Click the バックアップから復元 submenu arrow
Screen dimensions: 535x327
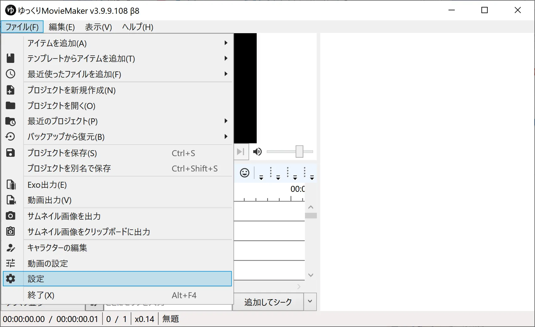[226, 136]
